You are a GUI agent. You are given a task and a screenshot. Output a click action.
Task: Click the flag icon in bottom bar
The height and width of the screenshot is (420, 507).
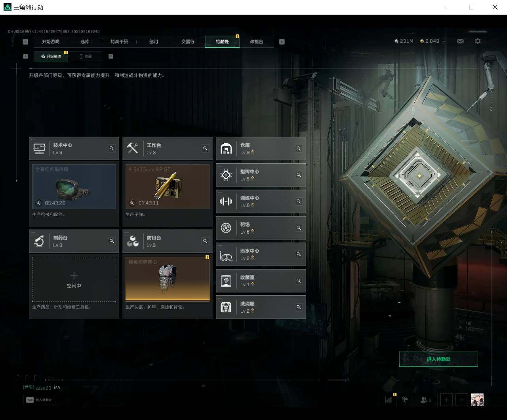click(x=405, y=400)
